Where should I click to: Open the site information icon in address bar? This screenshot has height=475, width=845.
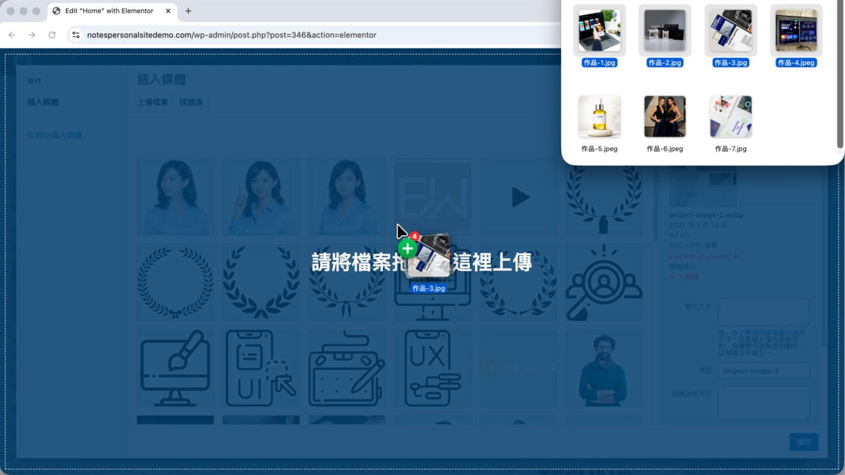[x=76, y=35]
